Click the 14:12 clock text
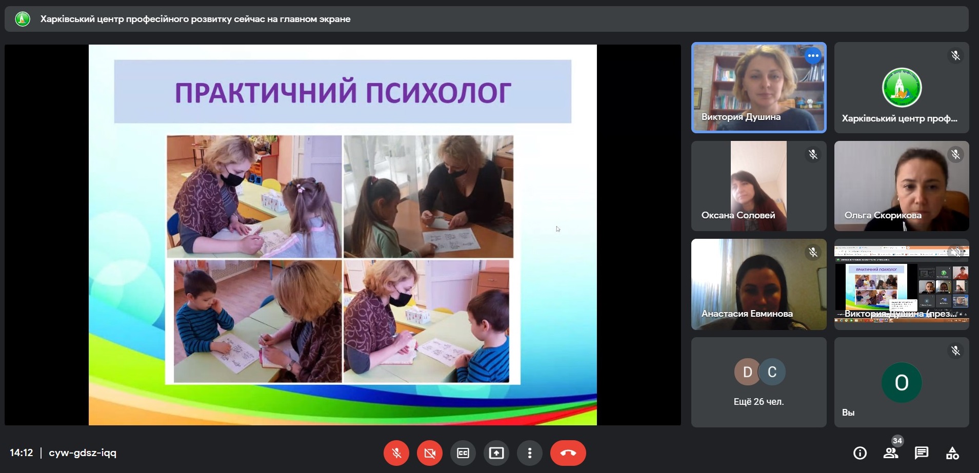Screen dimensions: 979x473 pos(22,453)
